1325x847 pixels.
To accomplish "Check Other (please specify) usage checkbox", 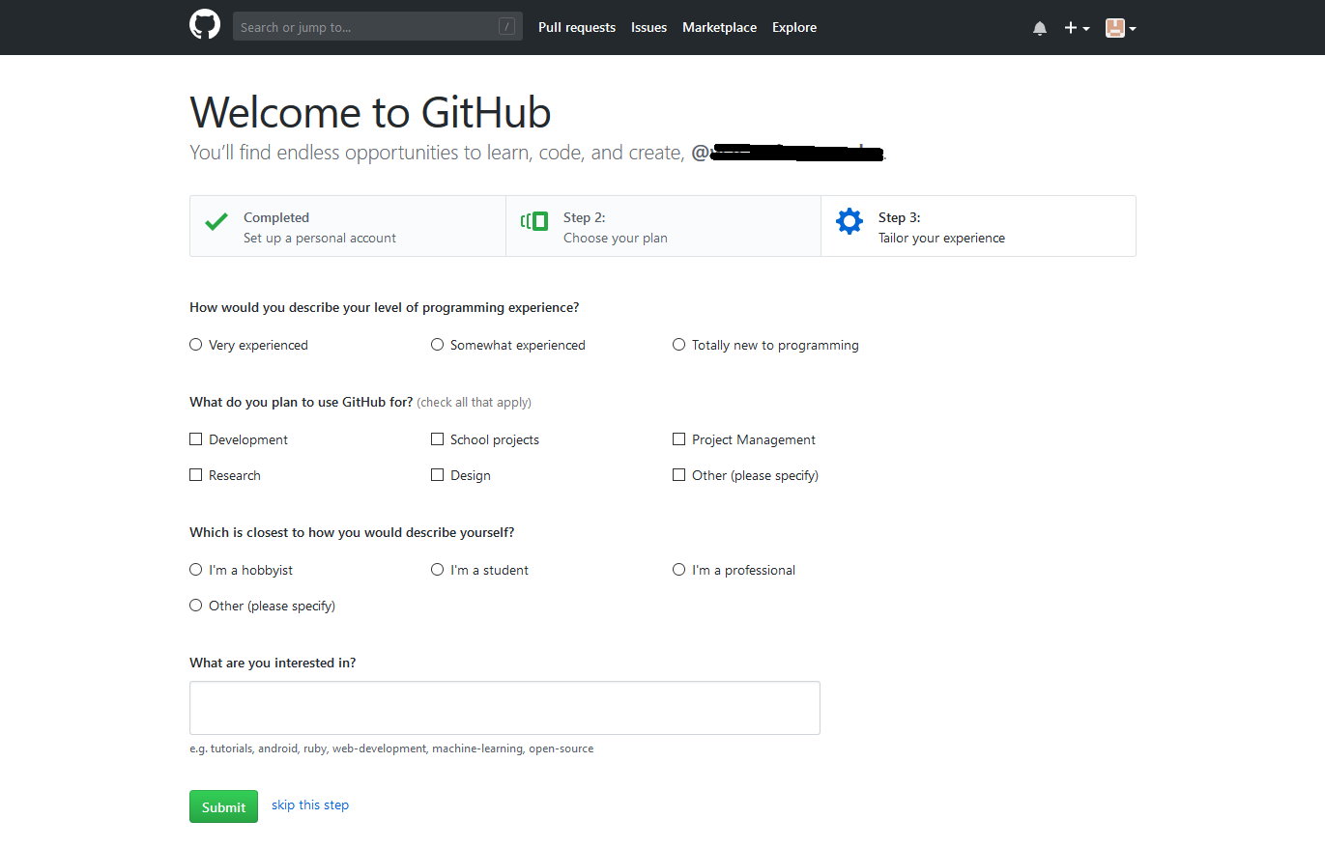I will (x=679, y=475).
